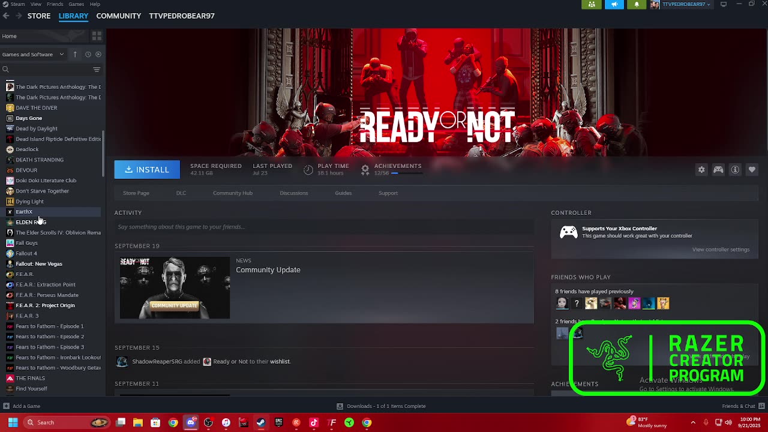Open game settings gear icon

[x=701, y=170]
